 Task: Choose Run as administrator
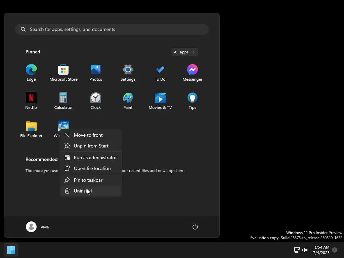click(90, 158)
